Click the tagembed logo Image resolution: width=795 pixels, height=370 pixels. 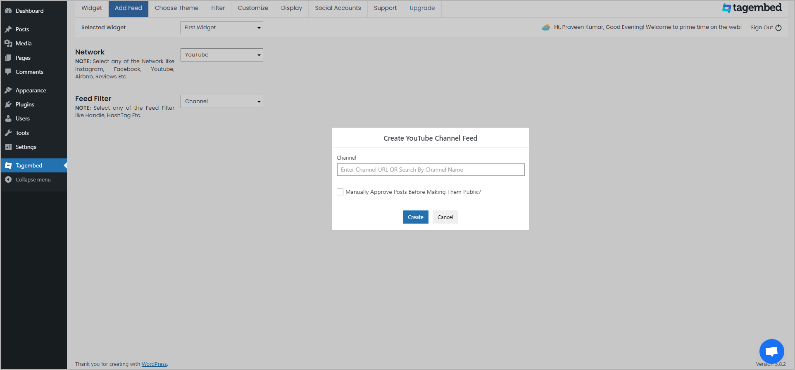[x=752, y=8]
